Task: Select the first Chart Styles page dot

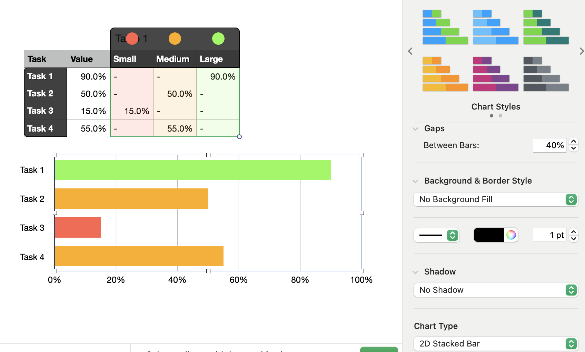Action: 492,116
